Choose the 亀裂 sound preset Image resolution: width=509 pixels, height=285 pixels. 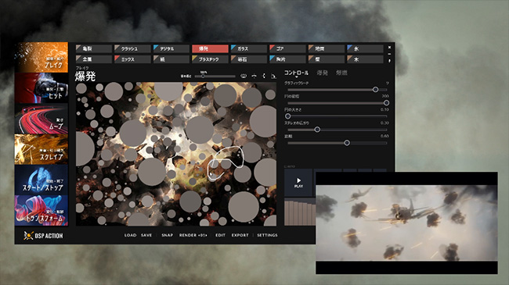coord(94,49)
